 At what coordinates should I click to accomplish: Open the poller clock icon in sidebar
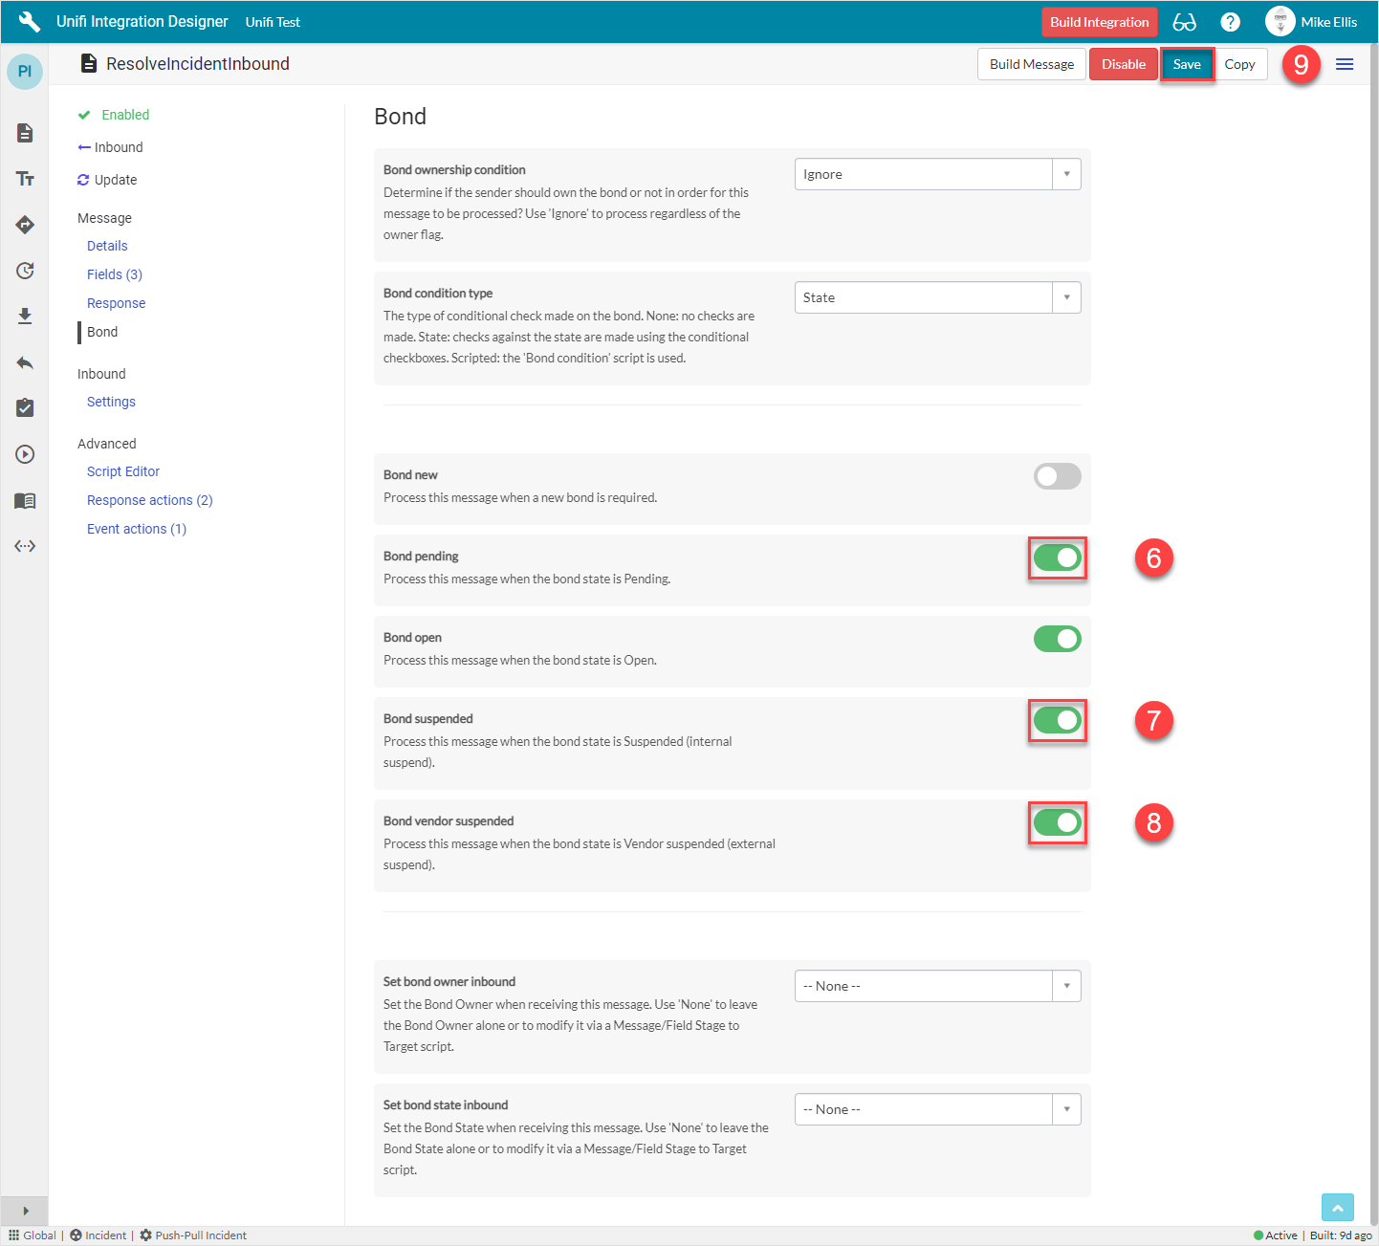(25, 271)
